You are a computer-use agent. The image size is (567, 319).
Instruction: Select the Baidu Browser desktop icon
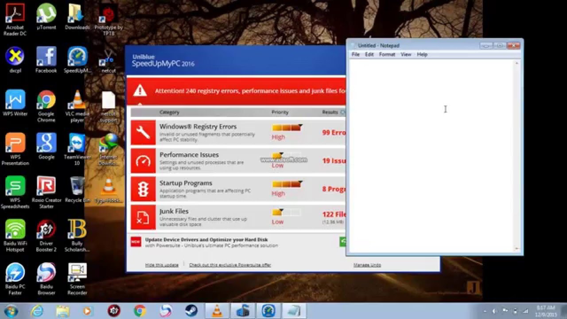[x=46, y=279]
